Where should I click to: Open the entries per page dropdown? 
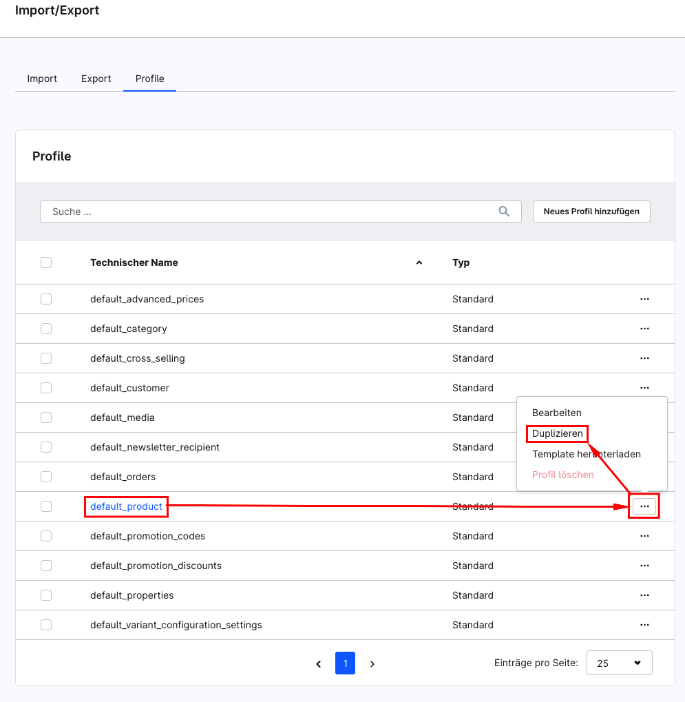tap(619, 663)
